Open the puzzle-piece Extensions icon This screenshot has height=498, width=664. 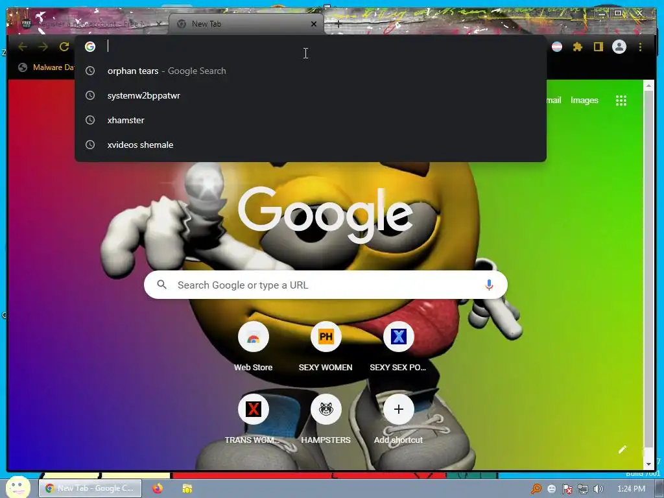click(578, 47)
